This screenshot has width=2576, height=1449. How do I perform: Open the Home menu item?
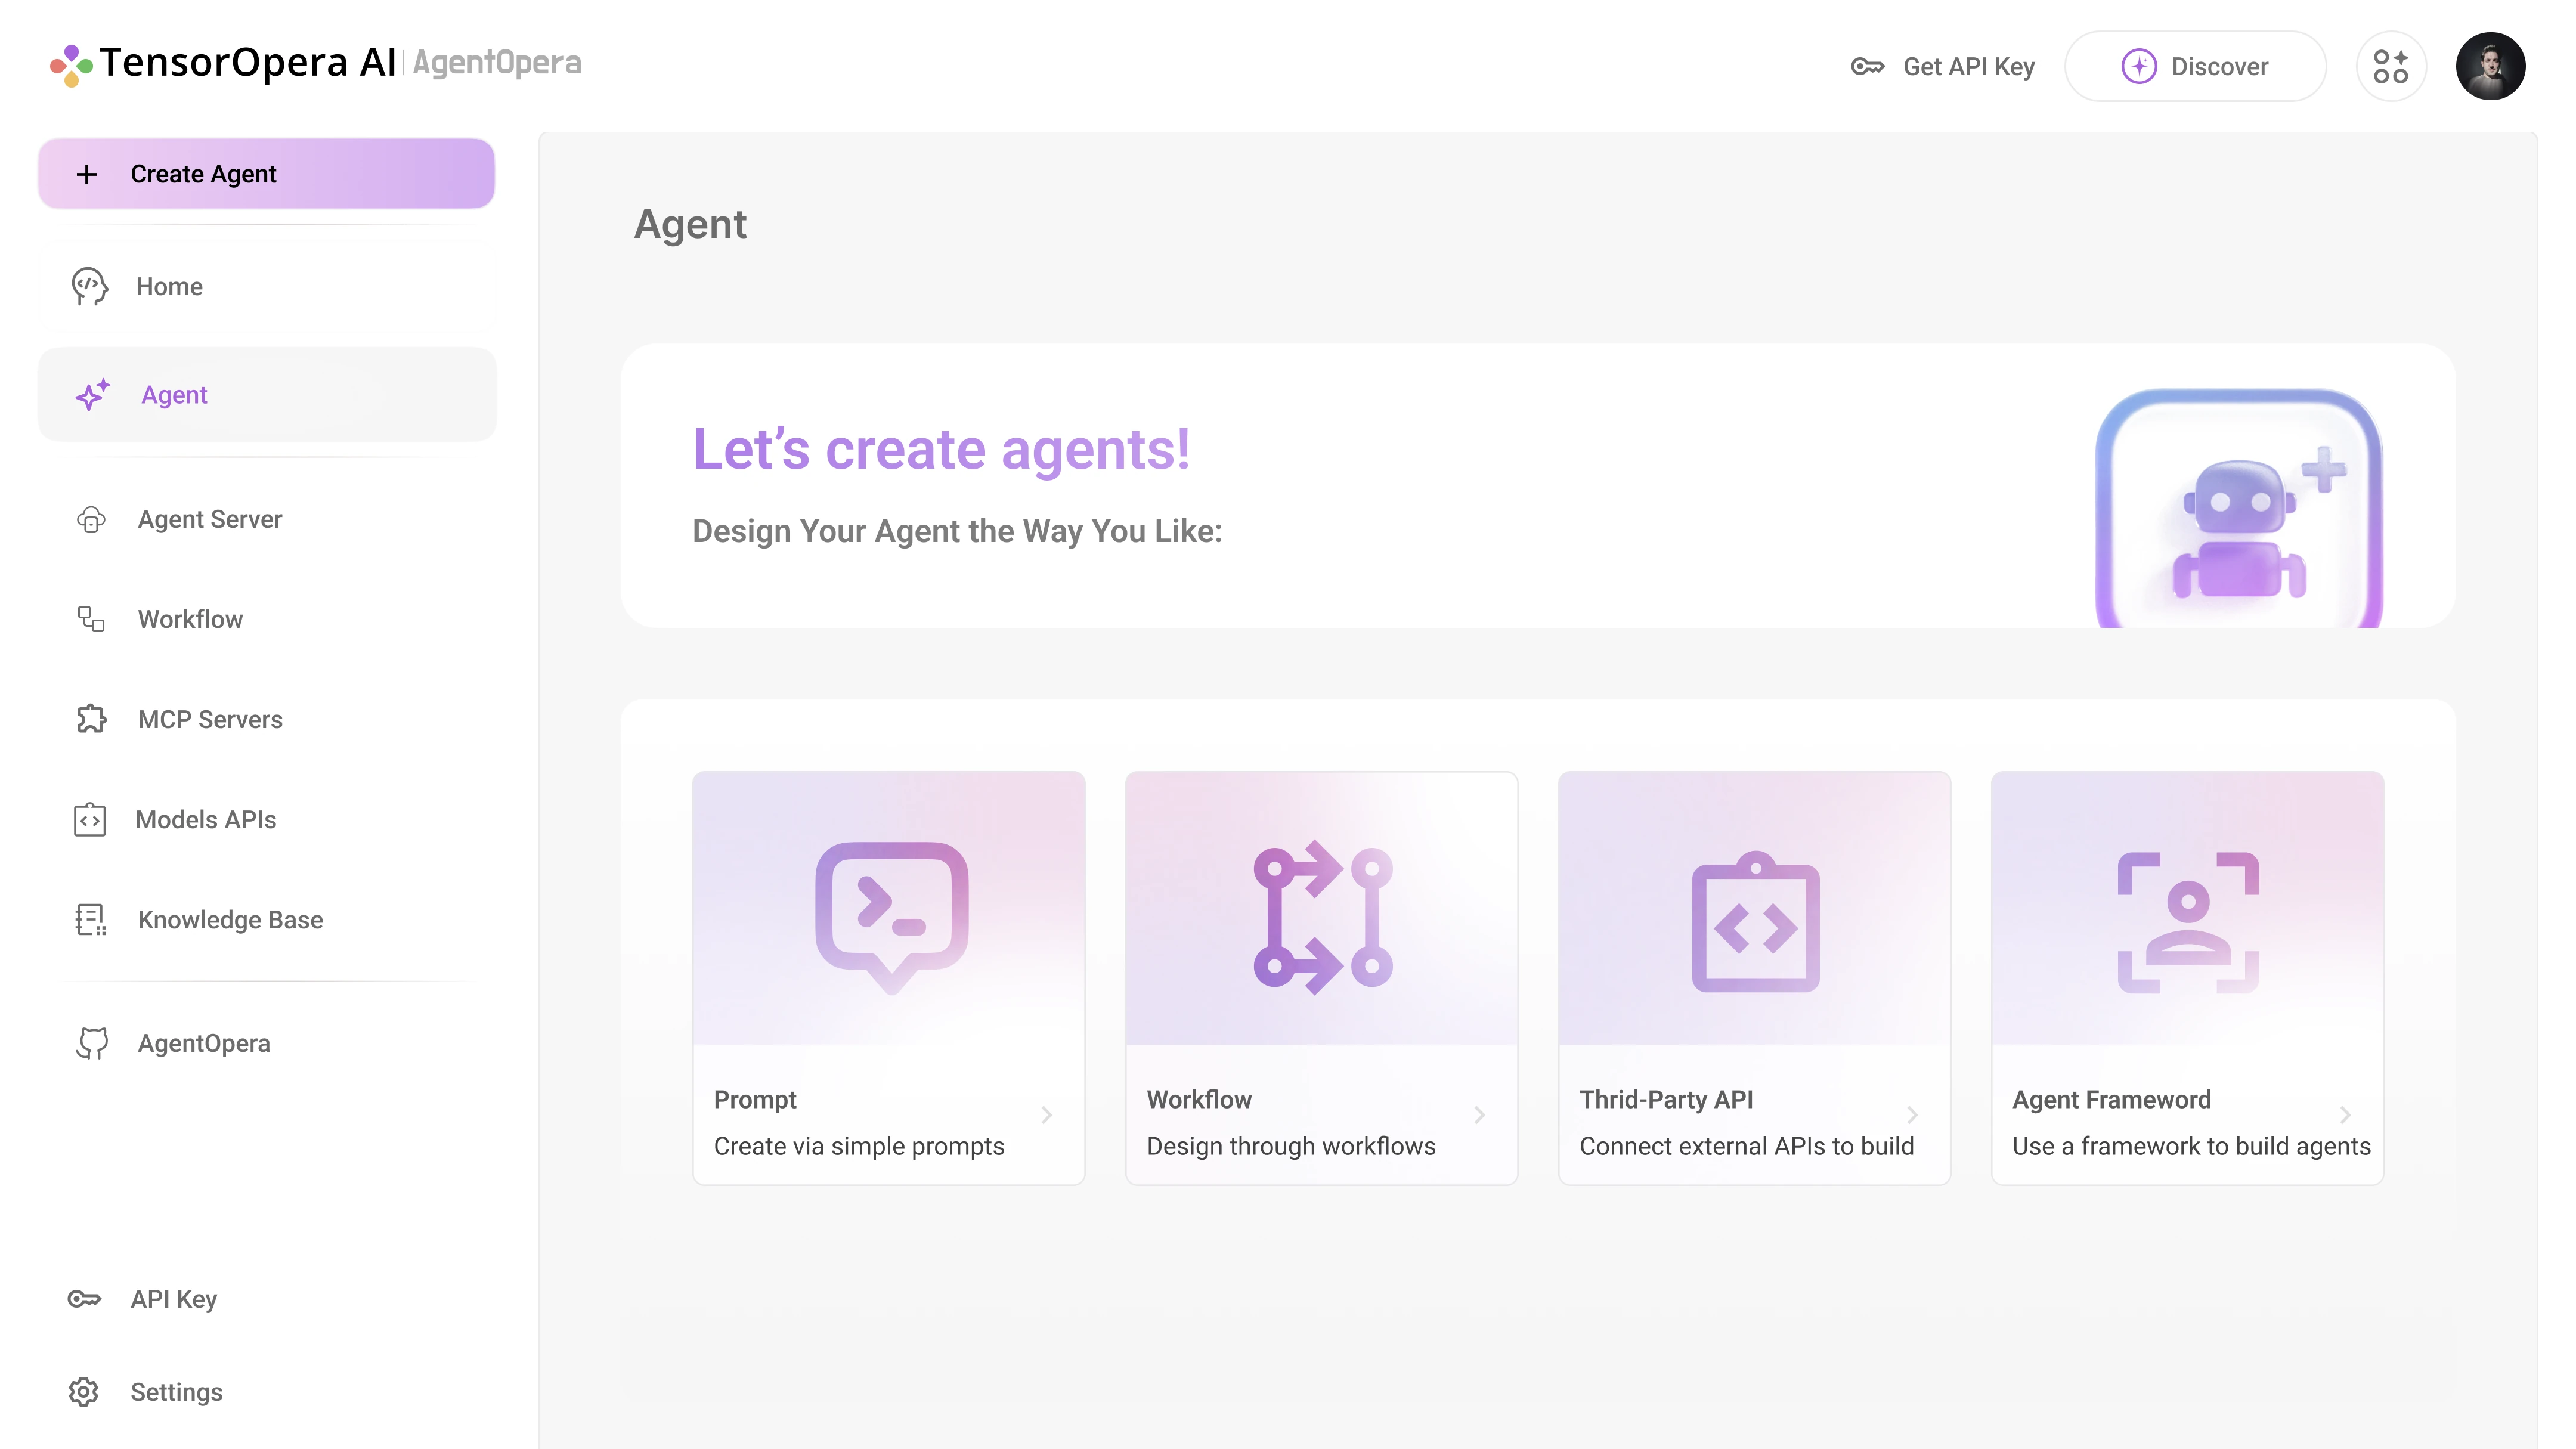[x=169, y=286]
